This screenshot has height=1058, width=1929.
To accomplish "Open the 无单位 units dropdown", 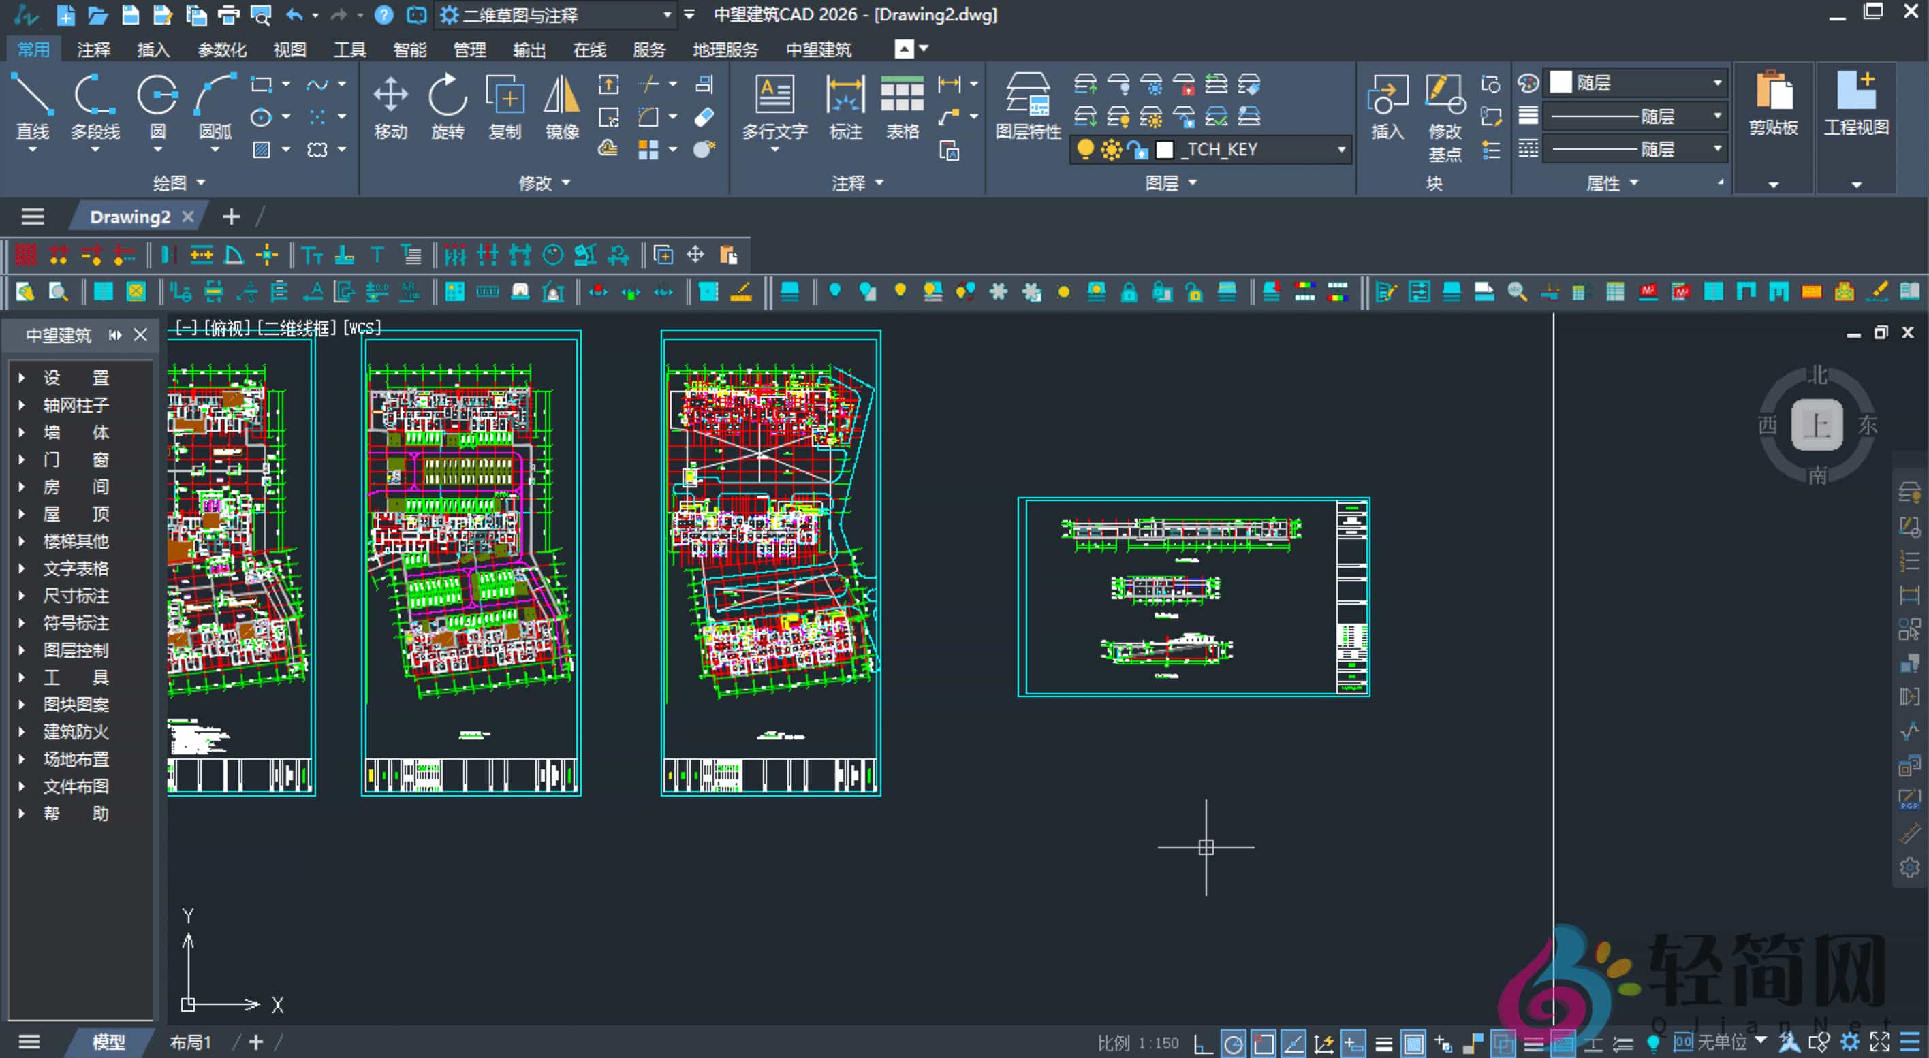I will coord(1760,1041).
